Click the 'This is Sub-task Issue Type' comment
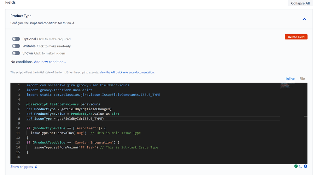This screenshot has height=175, width=315. pyautogui.click(x=129, y=147)
